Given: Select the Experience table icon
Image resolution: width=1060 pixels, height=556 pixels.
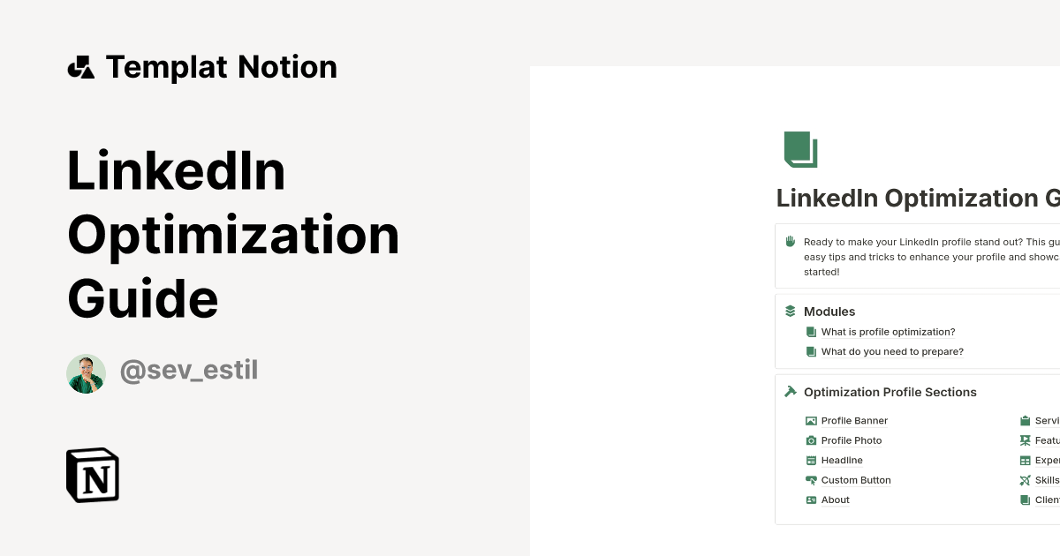Looking at the screenshot, I should pyautogui.click(x=1026, y=460).
